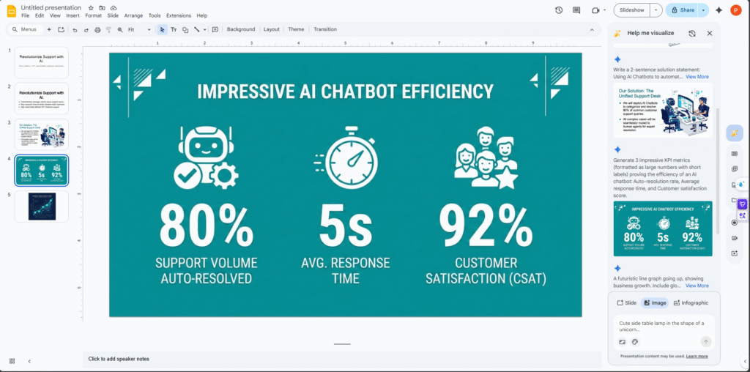Viewport: 750px width, 372px height.
Task: Open grid view at bottom left
Action: point(12,360)
